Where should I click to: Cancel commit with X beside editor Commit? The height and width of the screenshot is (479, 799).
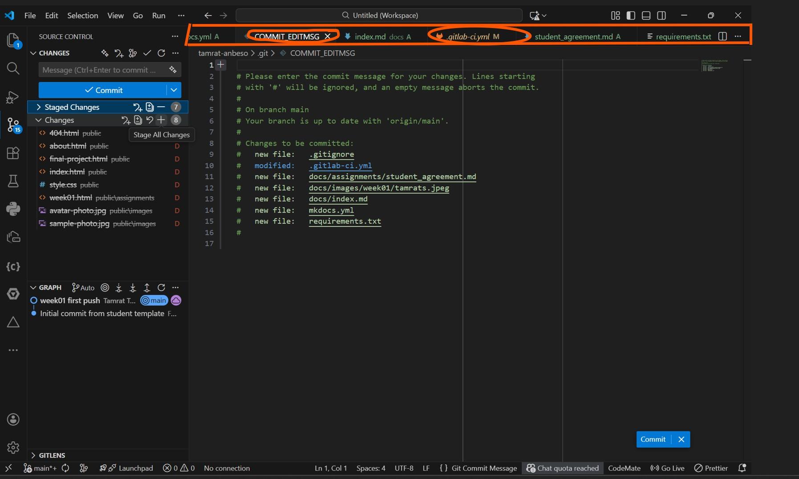tap(681, 439)
